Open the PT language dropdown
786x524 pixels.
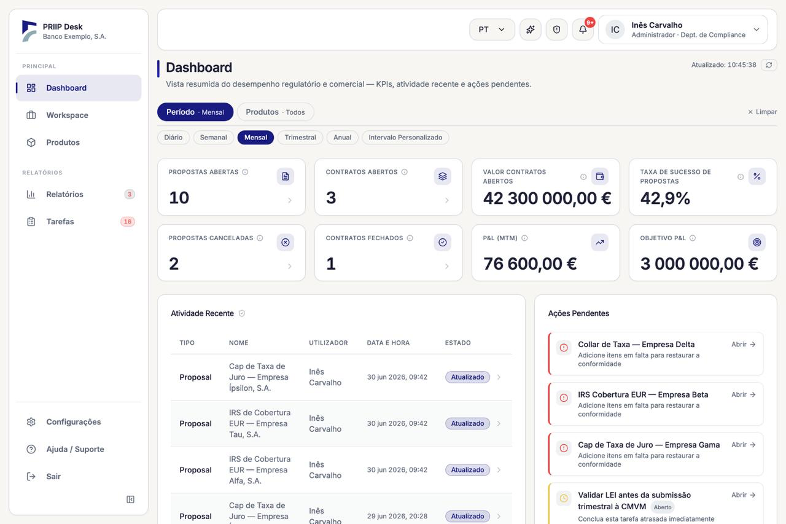pos(492,29)
